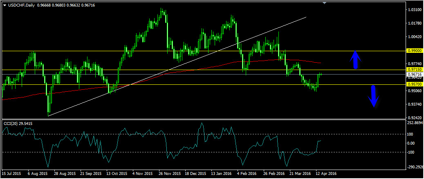Click the 12 Apr 2016 date label
The width and height of the screenshot is (424, 179).
coord(327,173)
